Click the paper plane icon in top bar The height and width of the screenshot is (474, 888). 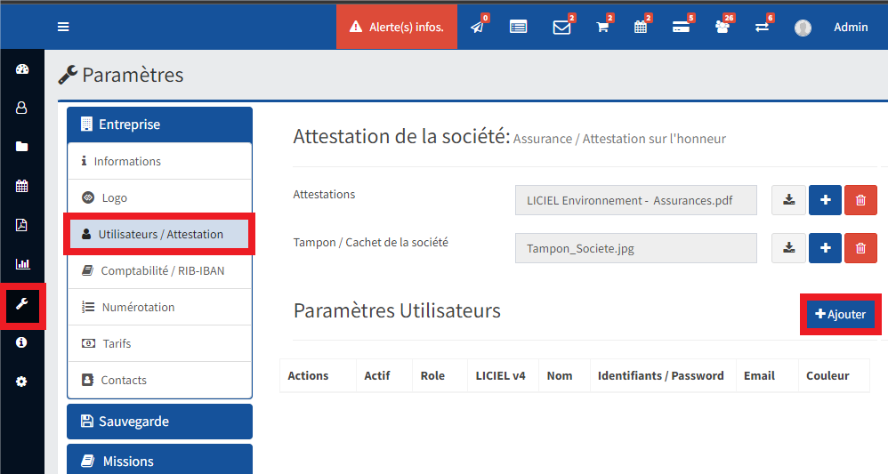pyautogui.click(x=478, y=27)
